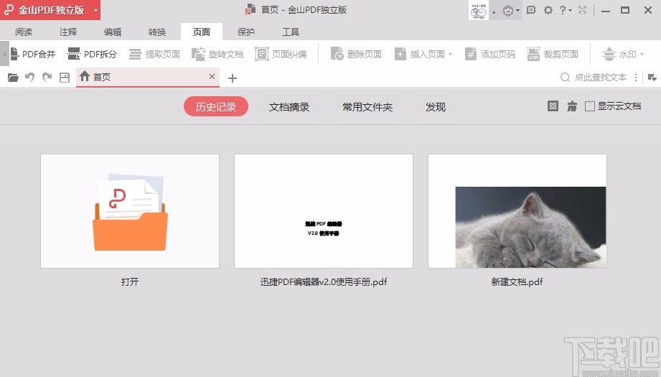
Task: Select 删除页面 delete page tool
Action: (356, 54)
